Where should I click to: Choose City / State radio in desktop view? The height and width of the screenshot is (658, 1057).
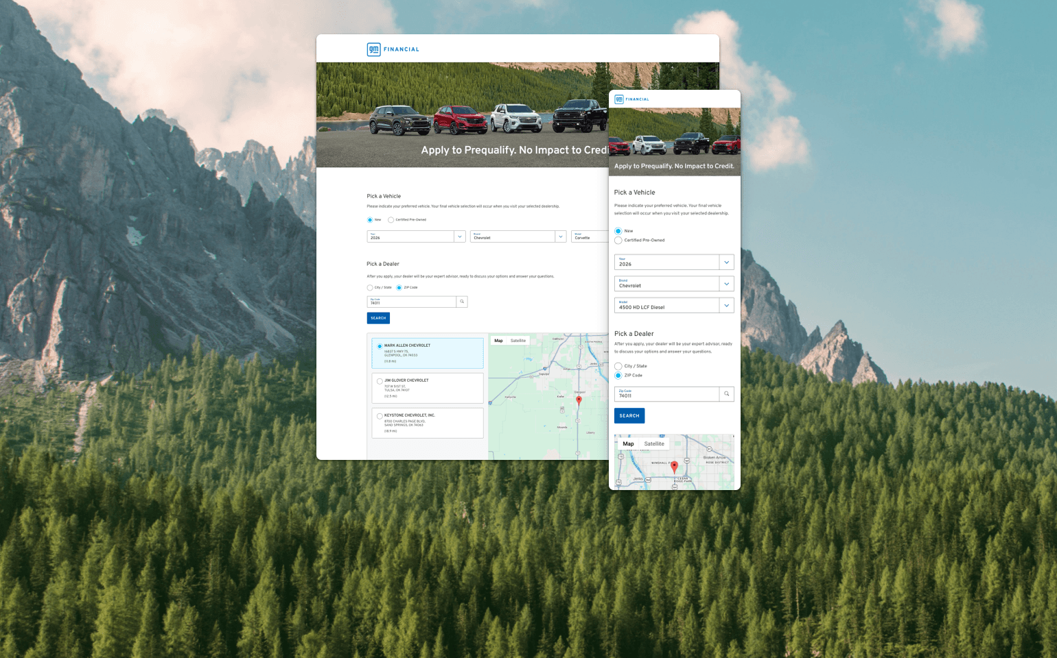[370, 288]
